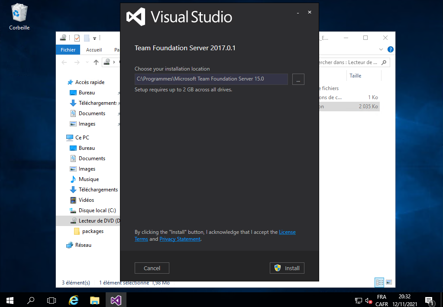Viewport: 443px width, 307px height.
Task: Click the browse installation location button
Action: (298, 79)
